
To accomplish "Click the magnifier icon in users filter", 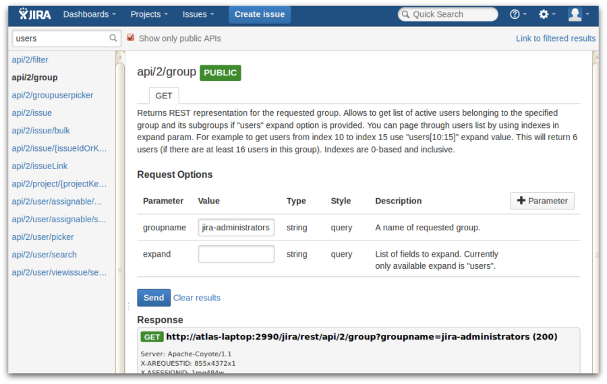I will [x=114, y=38].
